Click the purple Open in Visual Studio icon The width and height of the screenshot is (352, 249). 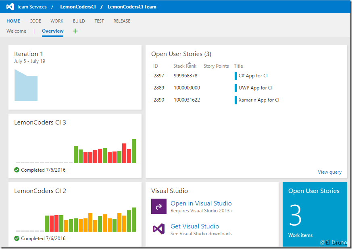click(158, 206)
